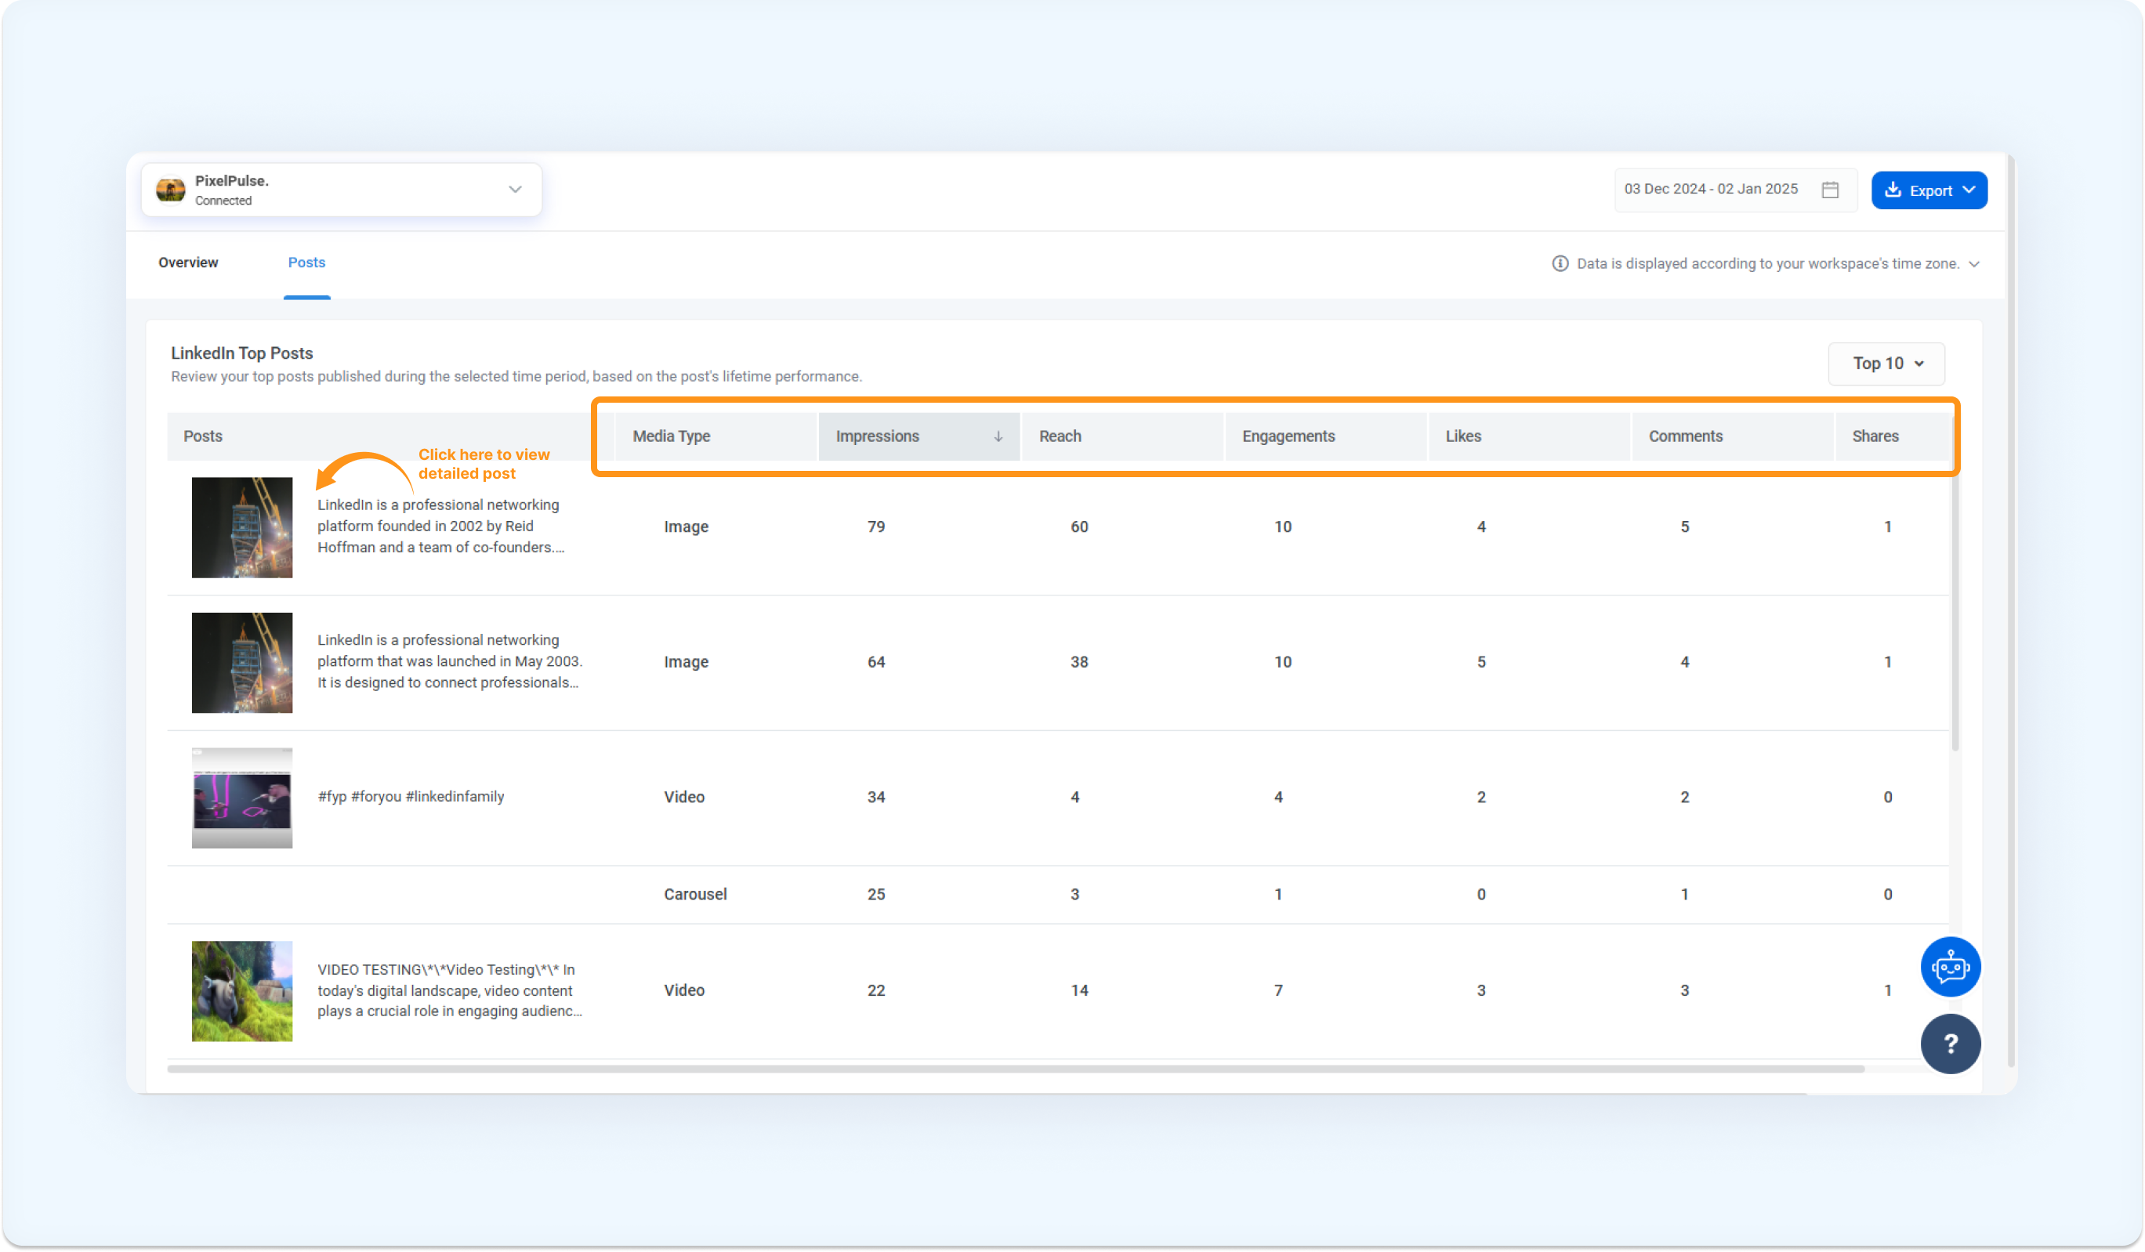
Task: Click 'Video' media type in VIDEO TESTING row
Action: (684, 990)
